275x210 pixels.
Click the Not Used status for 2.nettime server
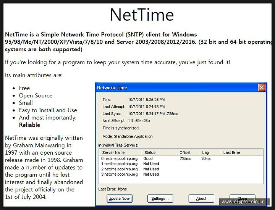coord(151,169)
